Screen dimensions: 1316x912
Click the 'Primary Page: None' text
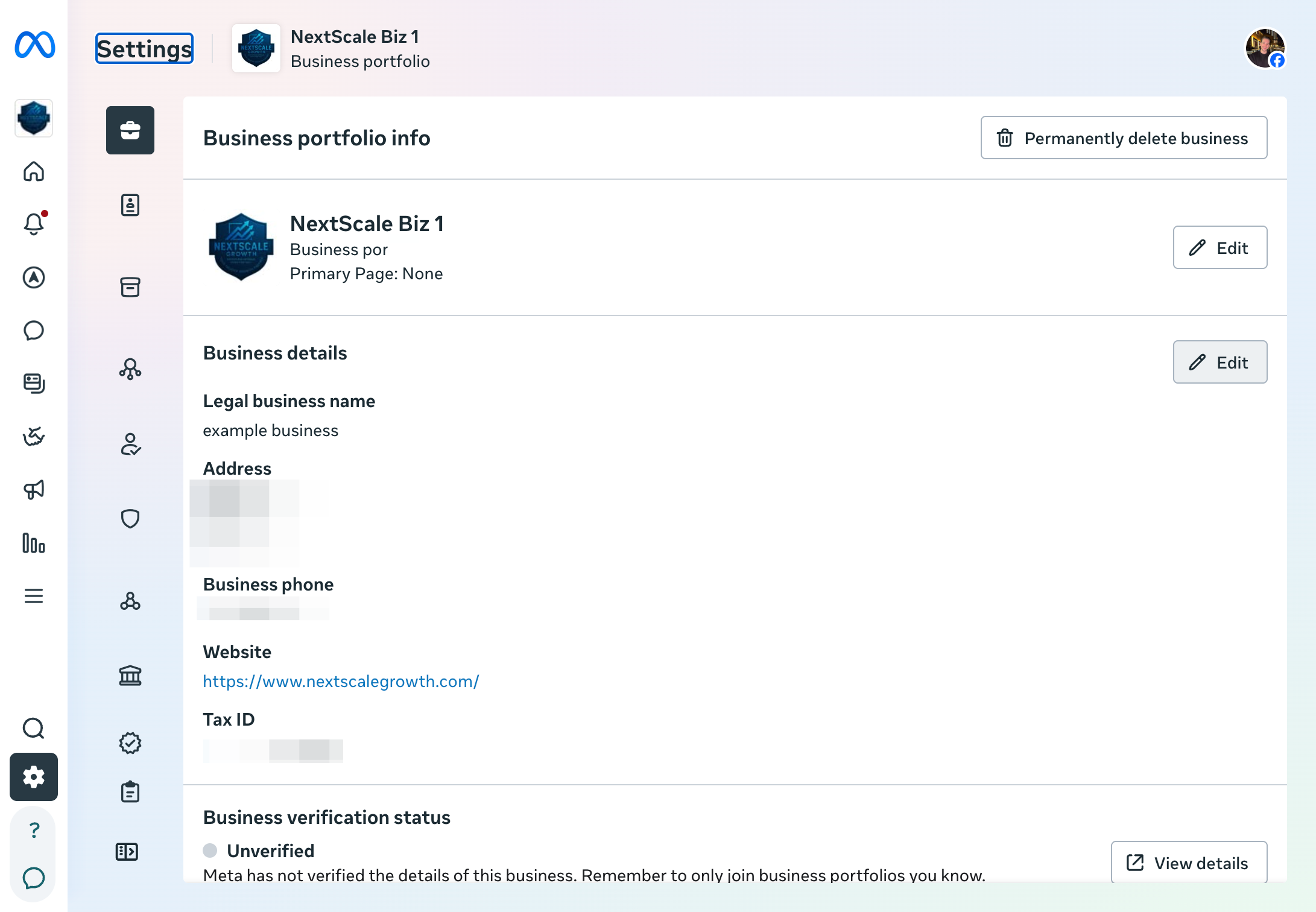[366, 273]
